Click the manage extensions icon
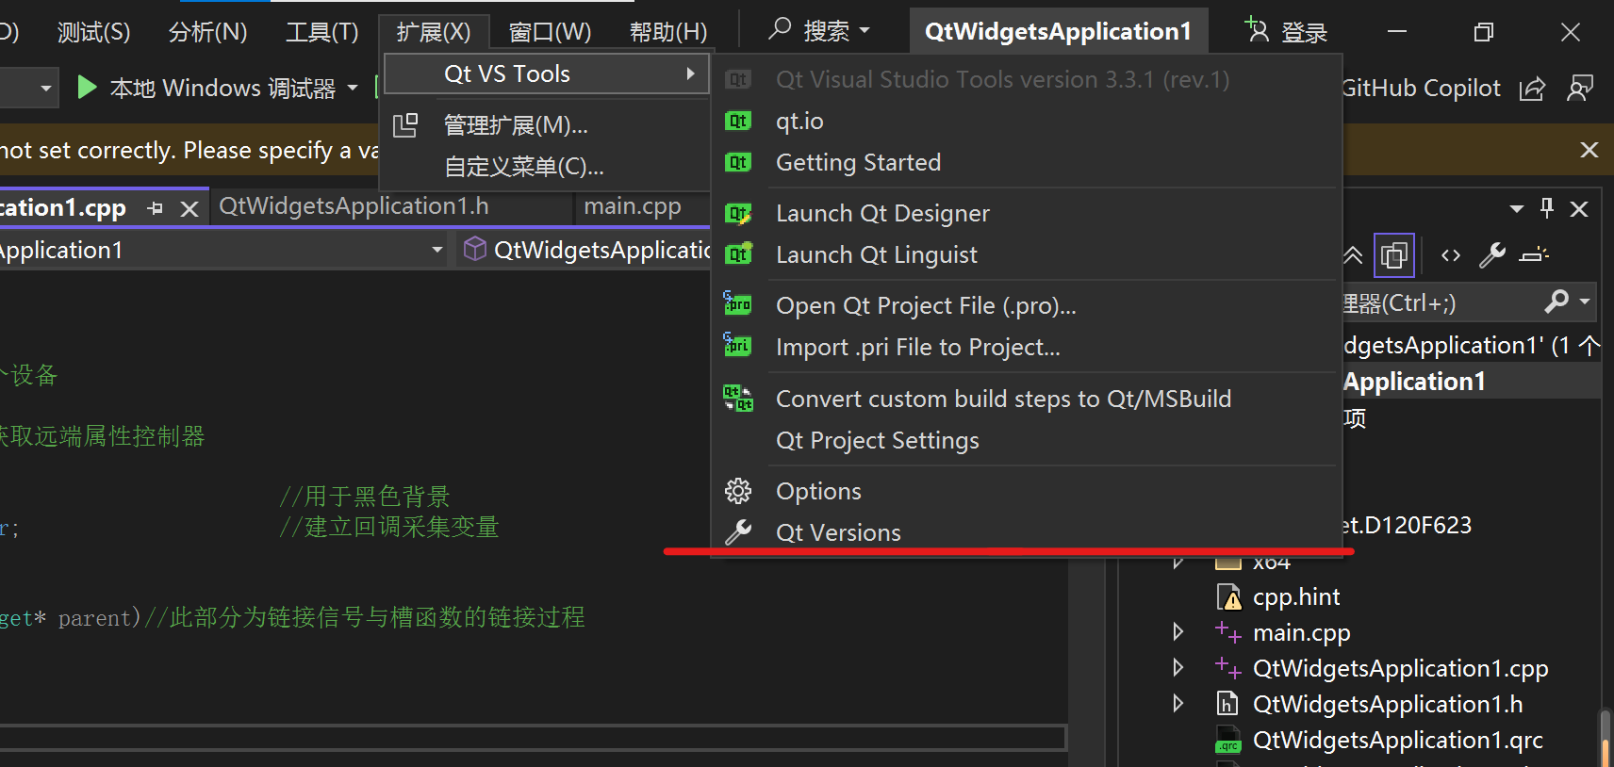1614x767 pixels. [x=405, y=125]
